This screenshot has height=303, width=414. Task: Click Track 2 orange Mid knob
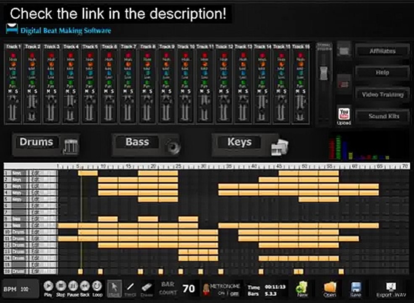(x=32, y=64)
